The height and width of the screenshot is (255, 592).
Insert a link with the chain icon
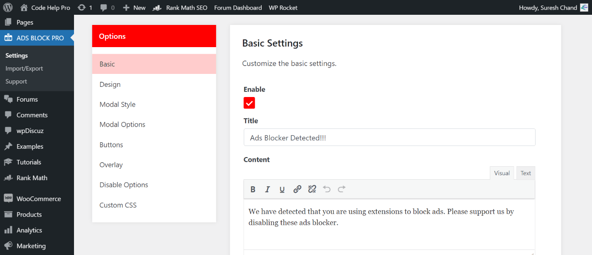point(297,189)
